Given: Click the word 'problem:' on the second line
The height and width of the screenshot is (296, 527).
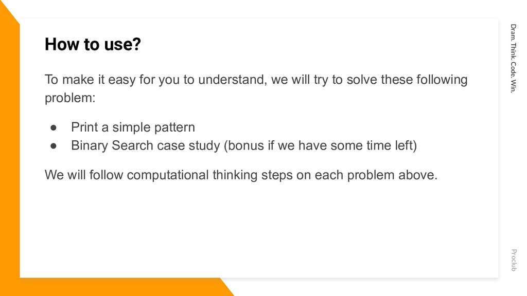Looking at the screenshot, I should point(70,98).
